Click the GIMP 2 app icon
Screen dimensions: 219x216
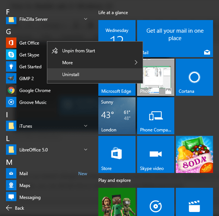[11, 78]
